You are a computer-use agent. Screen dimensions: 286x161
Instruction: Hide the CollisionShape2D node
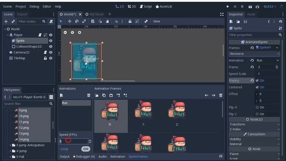tap(50, 47)
